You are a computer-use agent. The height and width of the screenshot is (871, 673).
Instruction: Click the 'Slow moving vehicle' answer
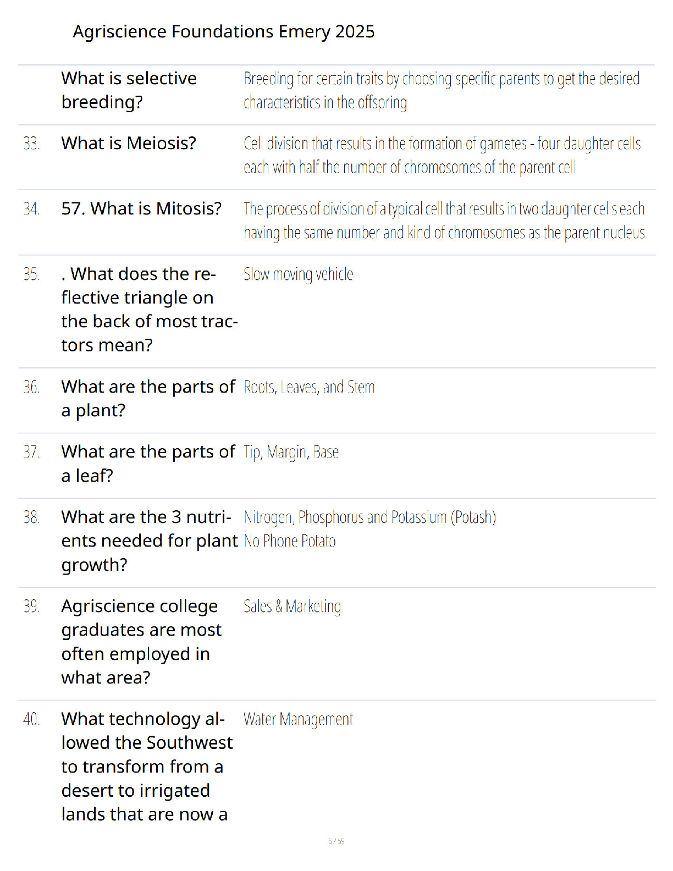tap(298, 274)
